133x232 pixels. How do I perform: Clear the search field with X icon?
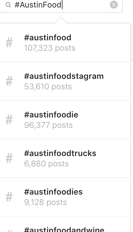point(114,5)
